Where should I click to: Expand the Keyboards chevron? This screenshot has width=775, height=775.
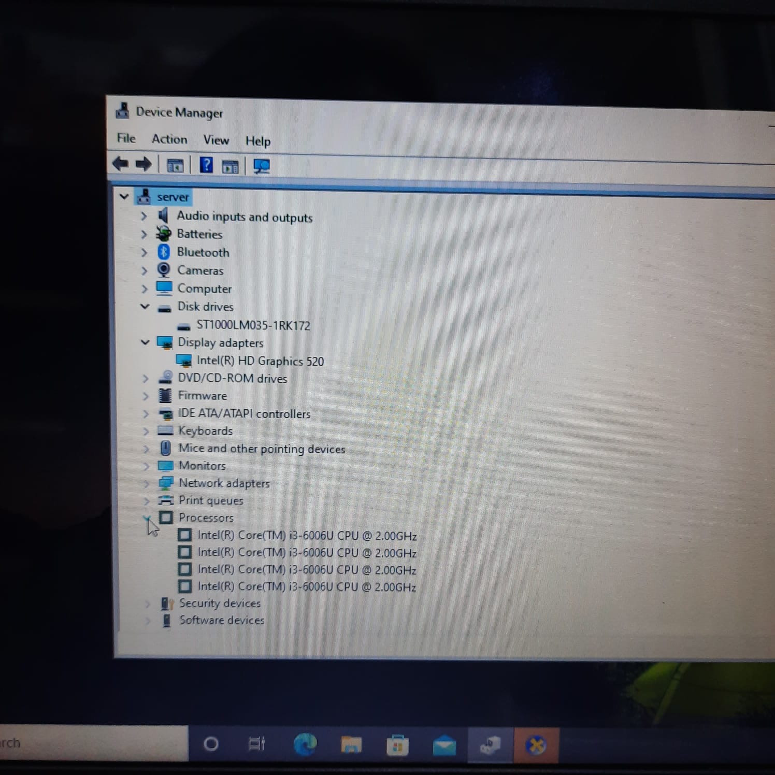pos(146,431)
